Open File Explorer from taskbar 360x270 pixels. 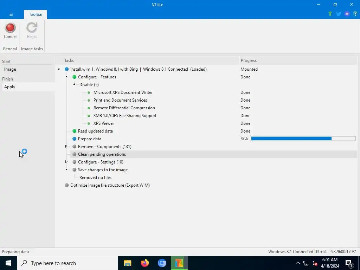point(127,263)
